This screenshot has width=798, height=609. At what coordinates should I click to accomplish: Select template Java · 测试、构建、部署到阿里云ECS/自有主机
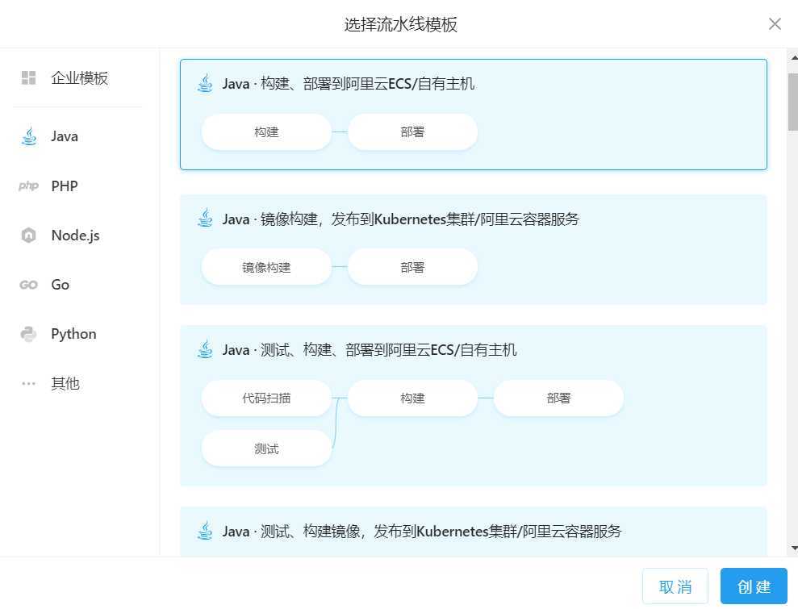click(x=474, y=406)
